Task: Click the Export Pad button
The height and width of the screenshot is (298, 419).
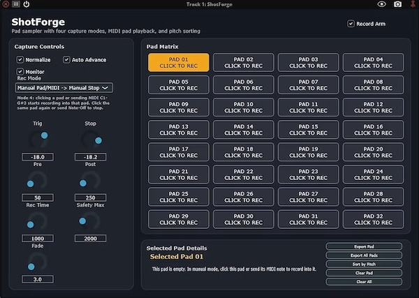Action: [364, 246]
